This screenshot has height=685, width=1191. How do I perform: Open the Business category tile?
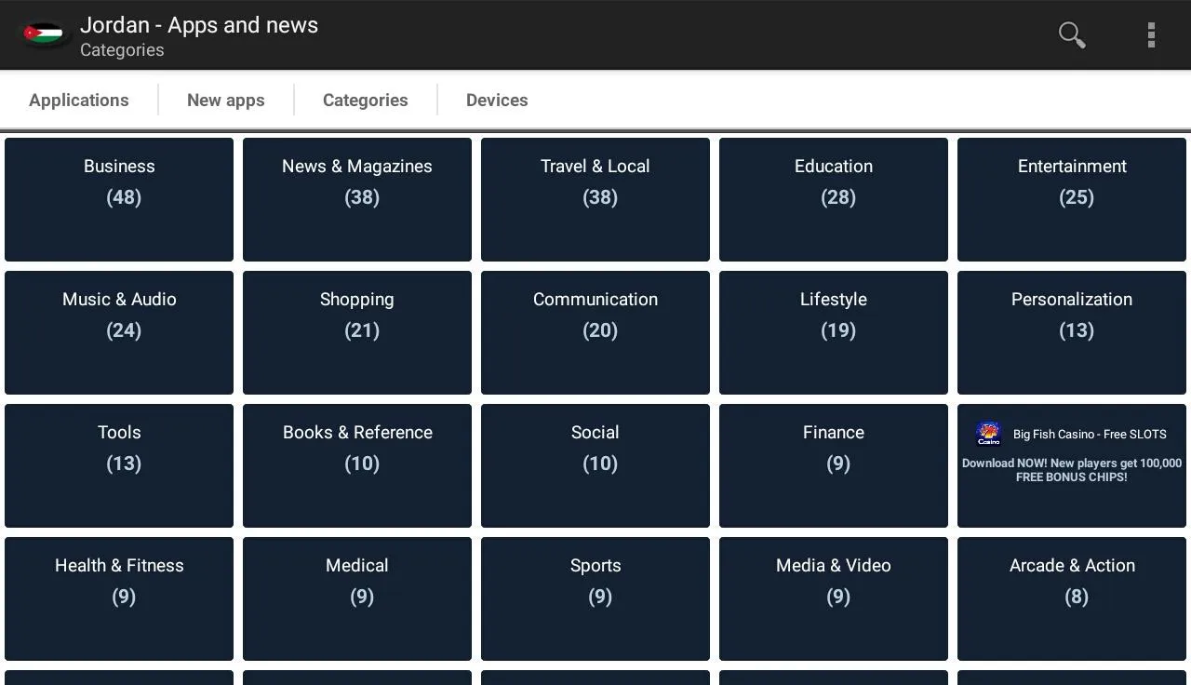119,199
